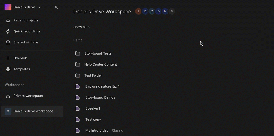Screen dimensions: 274x136
Task: Click the Storyboard Demos file icon
Action: coord(78,97)
